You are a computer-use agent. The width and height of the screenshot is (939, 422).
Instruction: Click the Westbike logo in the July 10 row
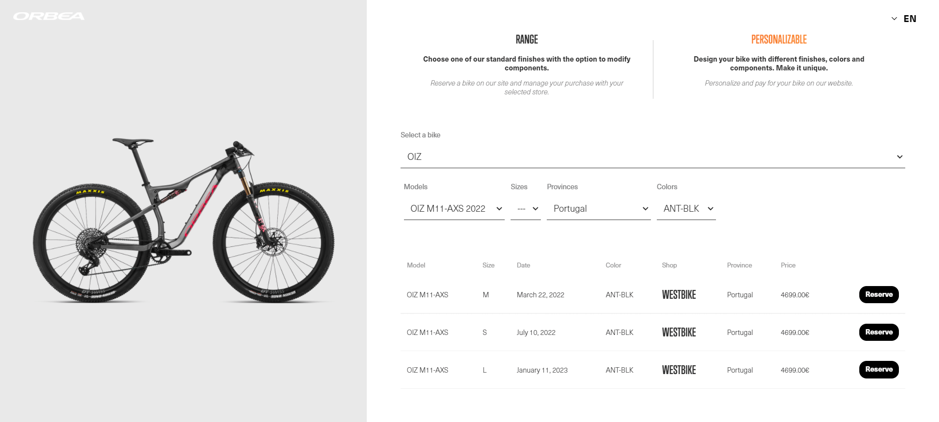[679, 333]
